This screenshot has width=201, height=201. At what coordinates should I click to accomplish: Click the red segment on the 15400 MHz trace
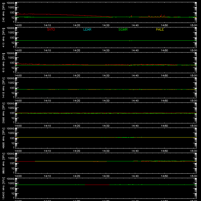coord(97,185)
